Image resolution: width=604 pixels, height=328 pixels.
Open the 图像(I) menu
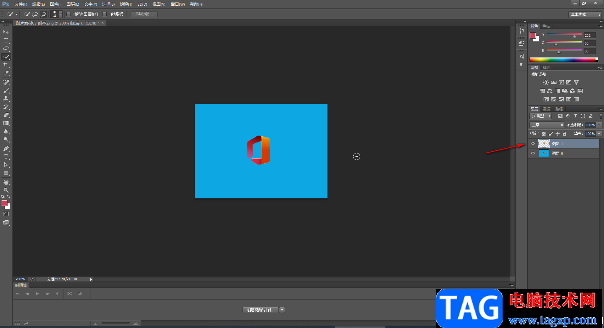point(56,4)
